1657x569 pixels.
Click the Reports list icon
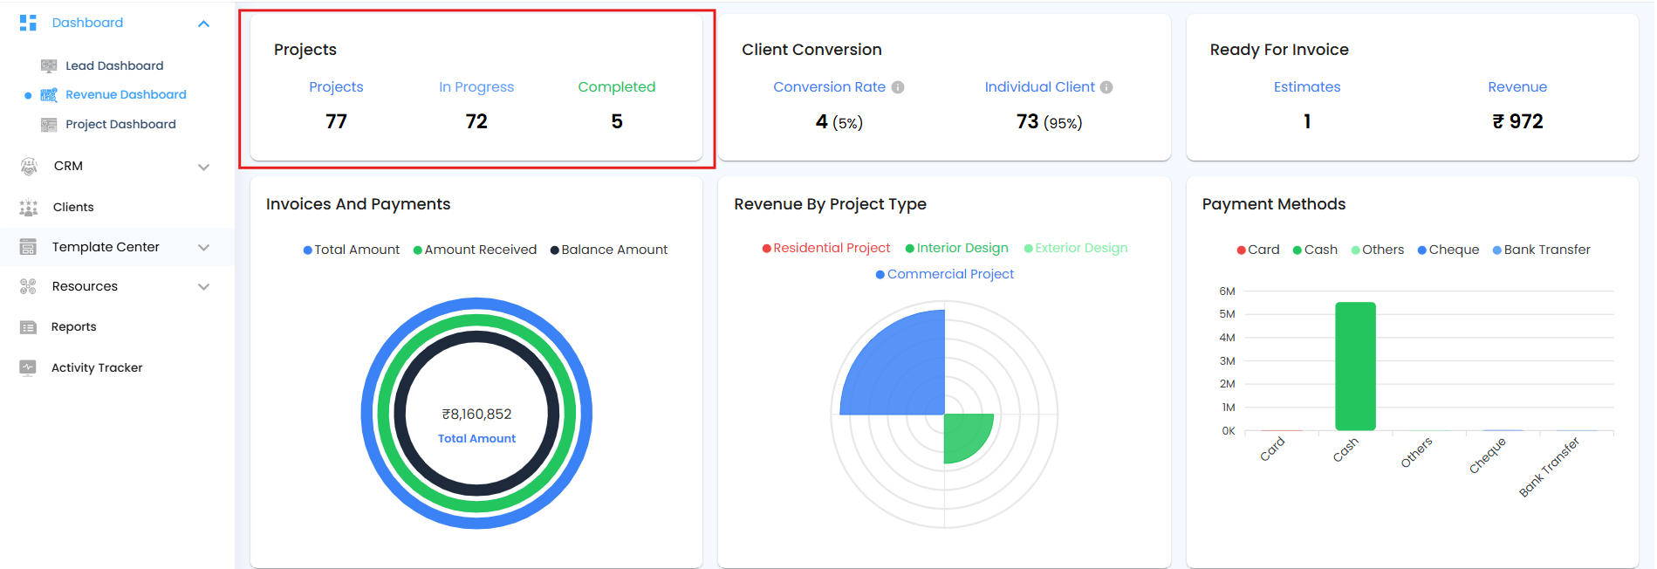[x=28, y=327]
